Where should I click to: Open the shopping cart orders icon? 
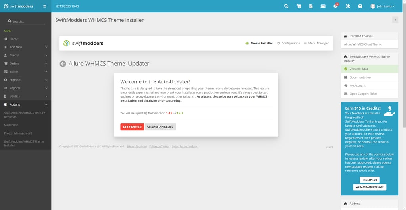point(299,6)
